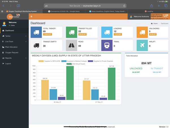Expand the Tanker sidebar menu
This screenshot has width=170, height=128.
[x=14, y=36]
